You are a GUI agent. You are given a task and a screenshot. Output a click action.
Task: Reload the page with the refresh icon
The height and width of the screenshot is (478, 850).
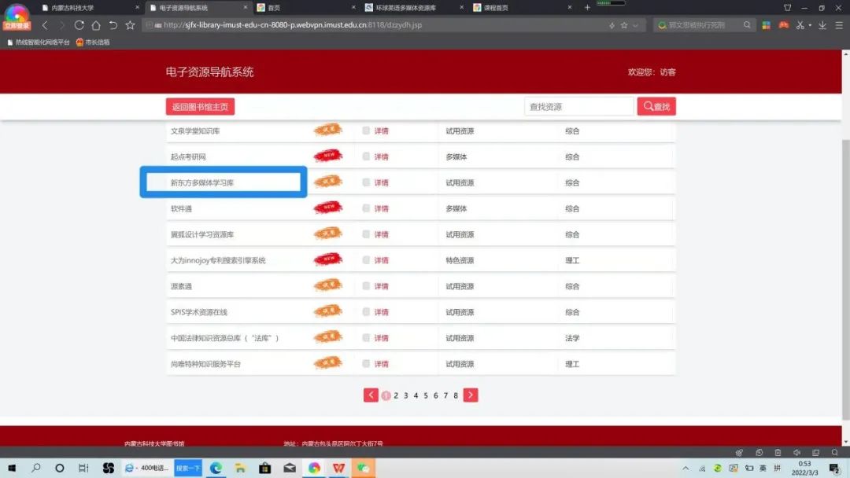coord(79,25)
